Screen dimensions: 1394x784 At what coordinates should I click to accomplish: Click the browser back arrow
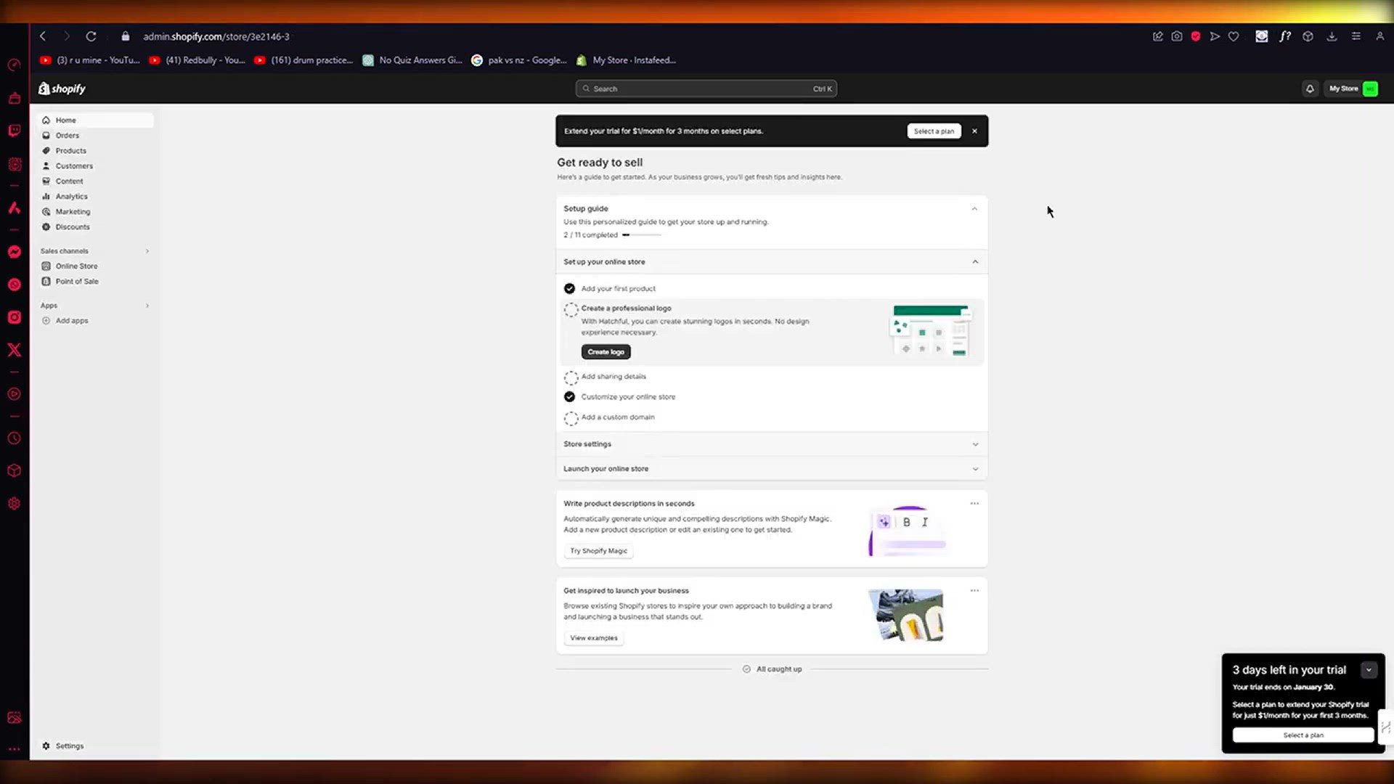pos(43,36)
